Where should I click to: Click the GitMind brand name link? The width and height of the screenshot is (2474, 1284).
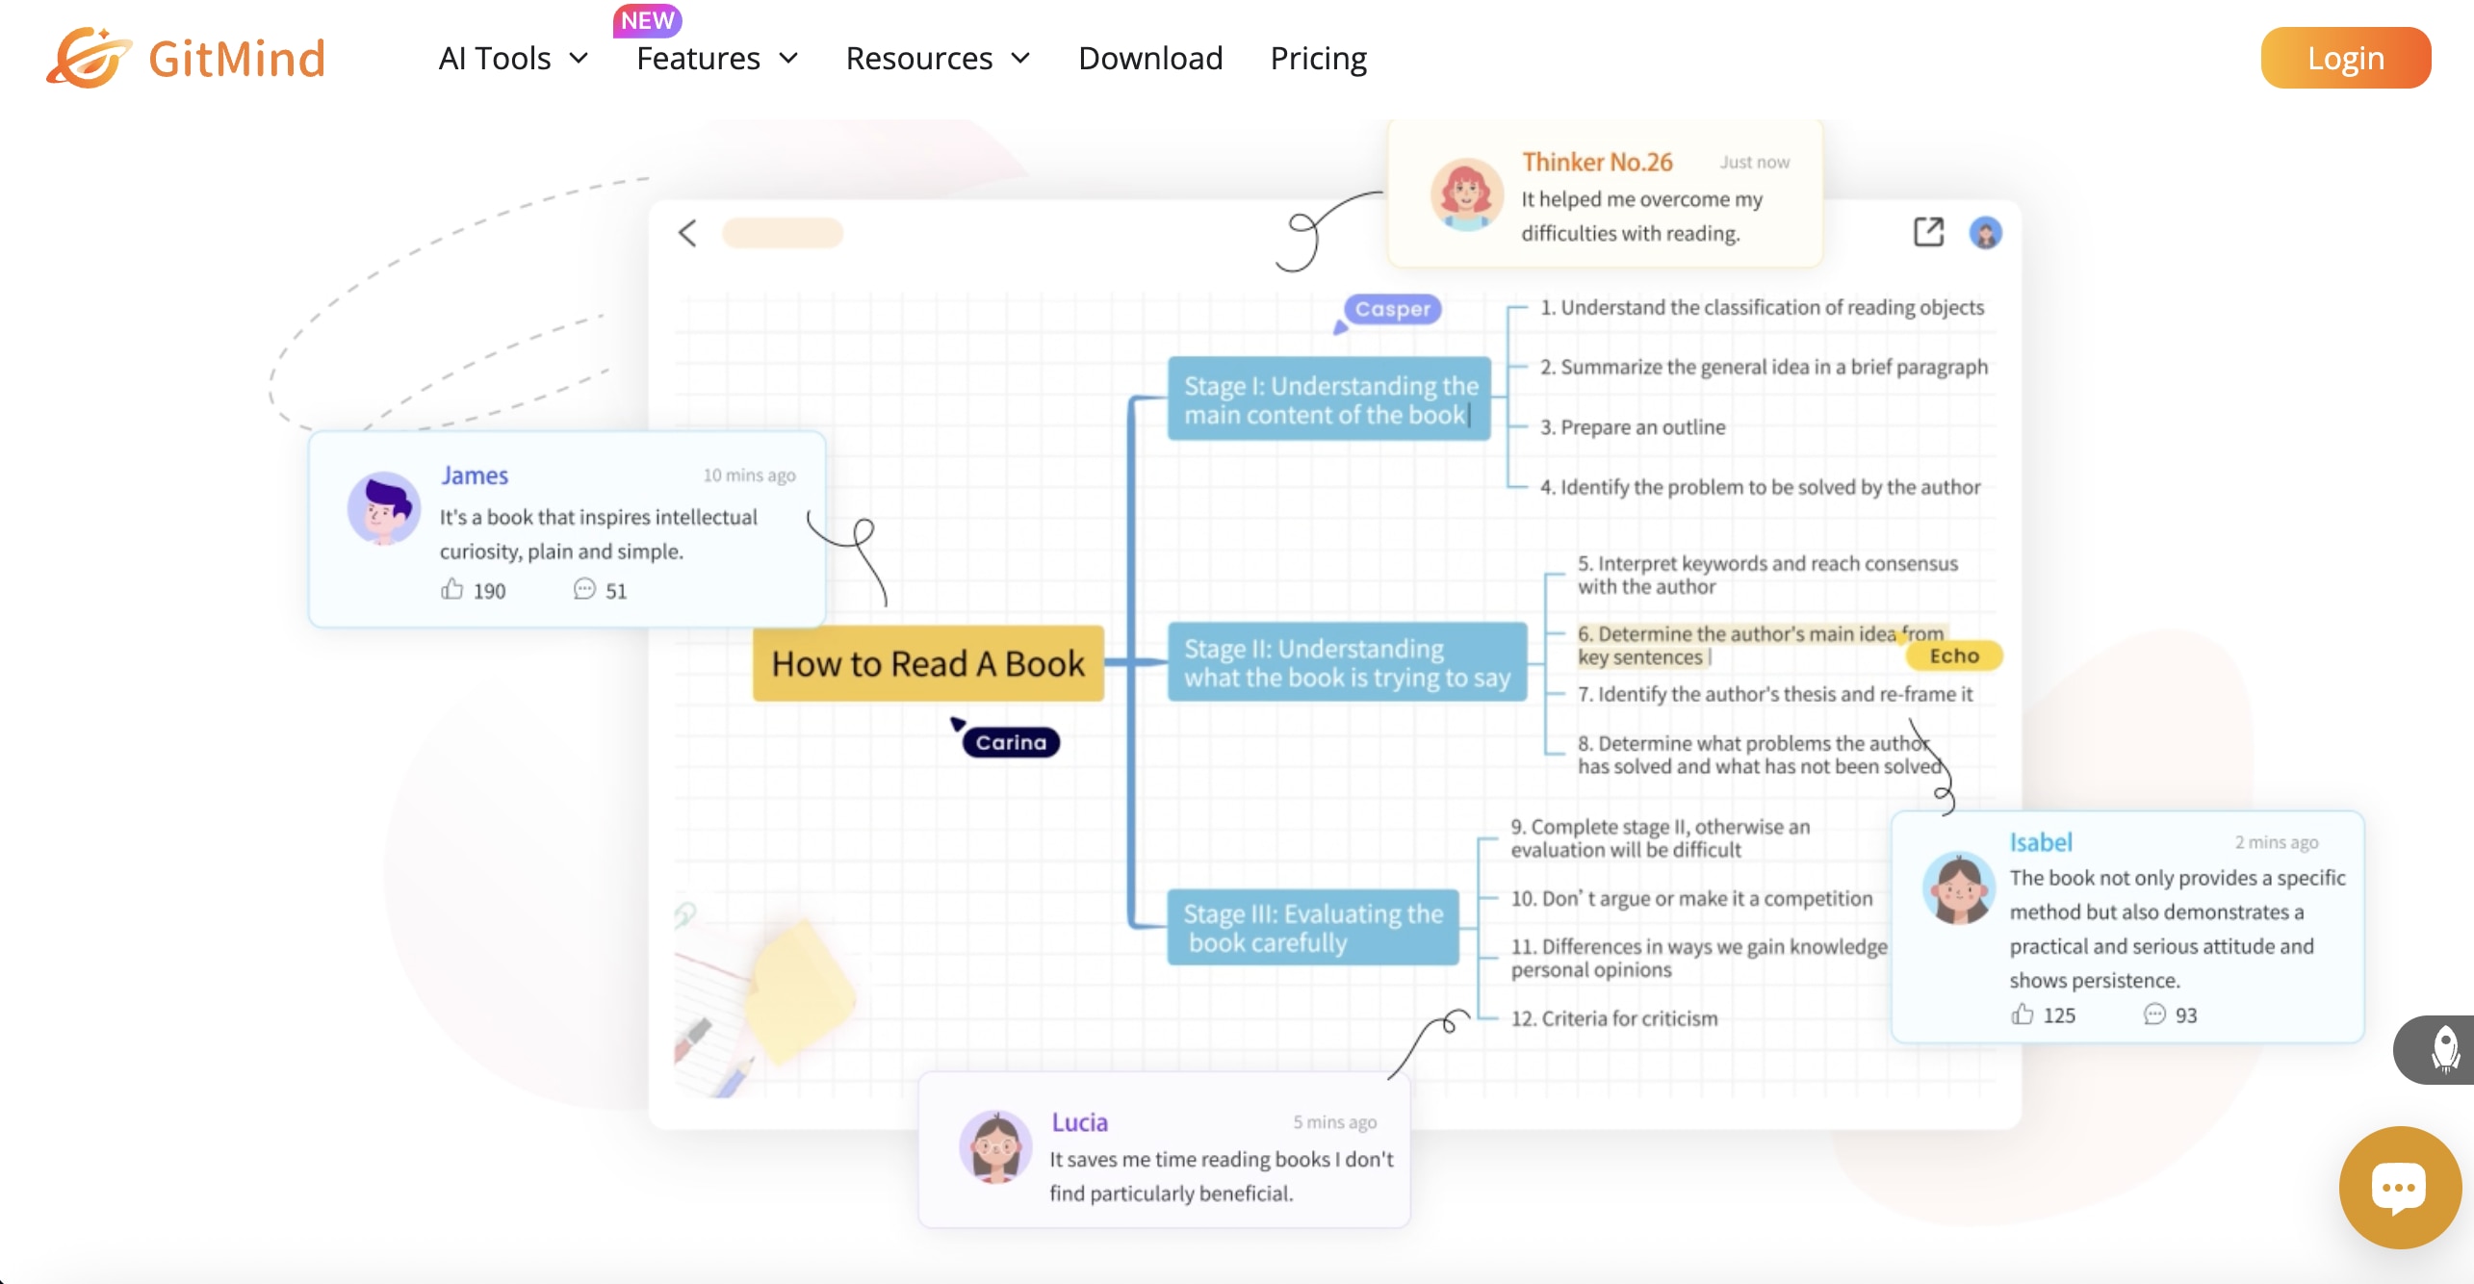(237, 59)
